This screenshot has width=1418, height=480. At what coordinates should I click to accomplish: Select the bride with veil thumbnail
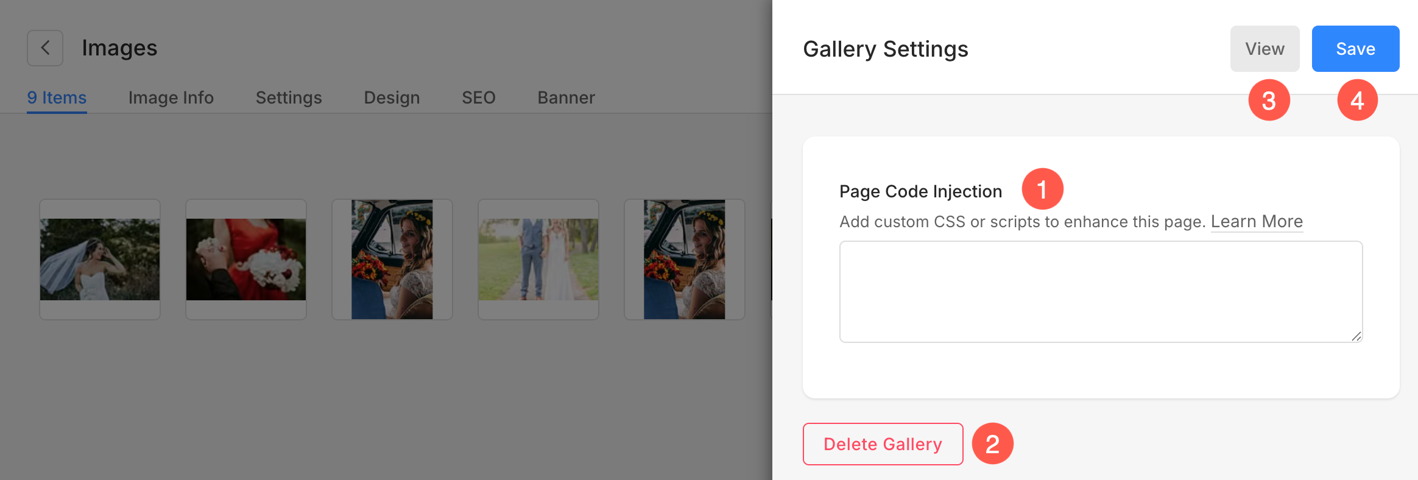tap(100, 259)
